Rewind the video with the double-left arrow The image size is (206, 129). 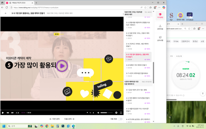click(x=8, y=113)
